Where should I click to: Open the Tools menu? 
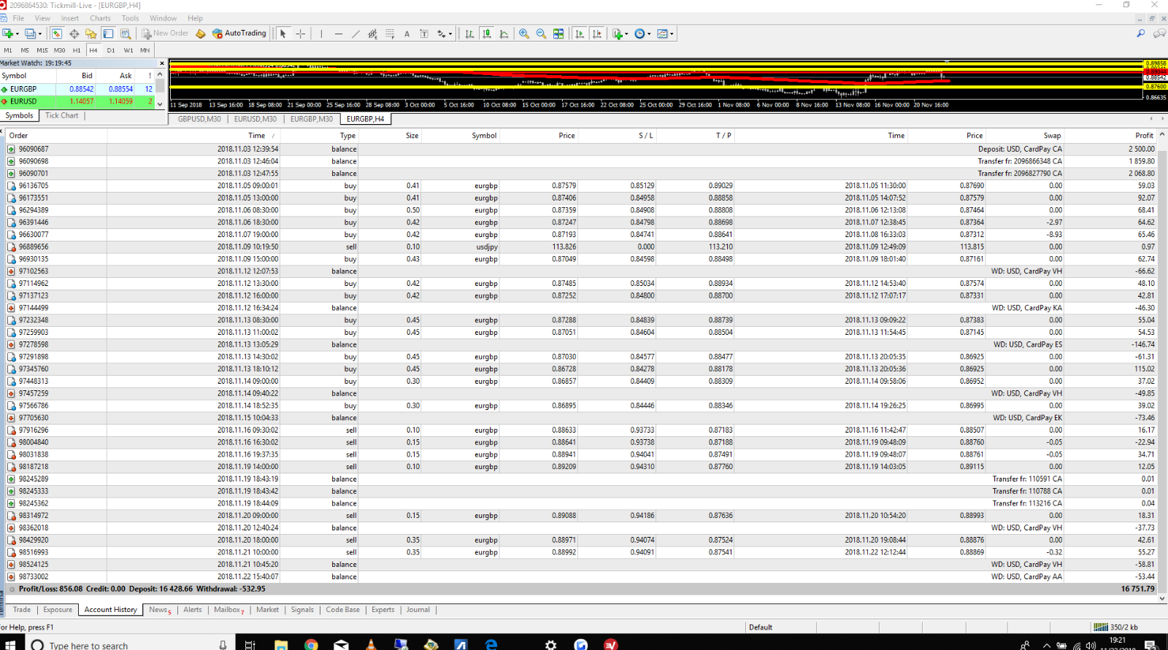point(130,18)
